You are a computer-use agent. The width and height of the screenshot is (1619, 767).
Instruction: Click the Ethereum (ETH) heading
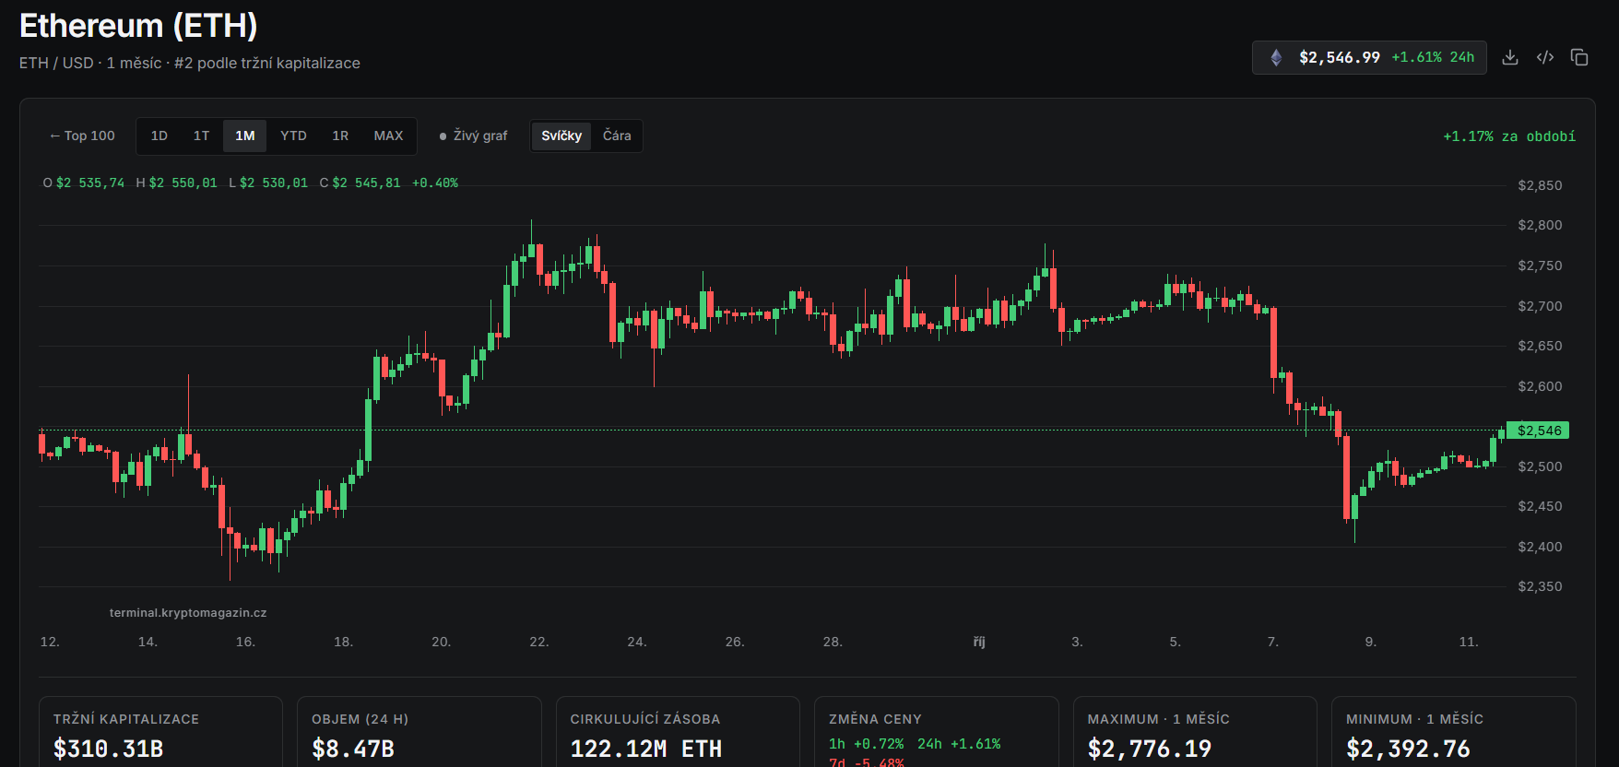coord(138,26)
